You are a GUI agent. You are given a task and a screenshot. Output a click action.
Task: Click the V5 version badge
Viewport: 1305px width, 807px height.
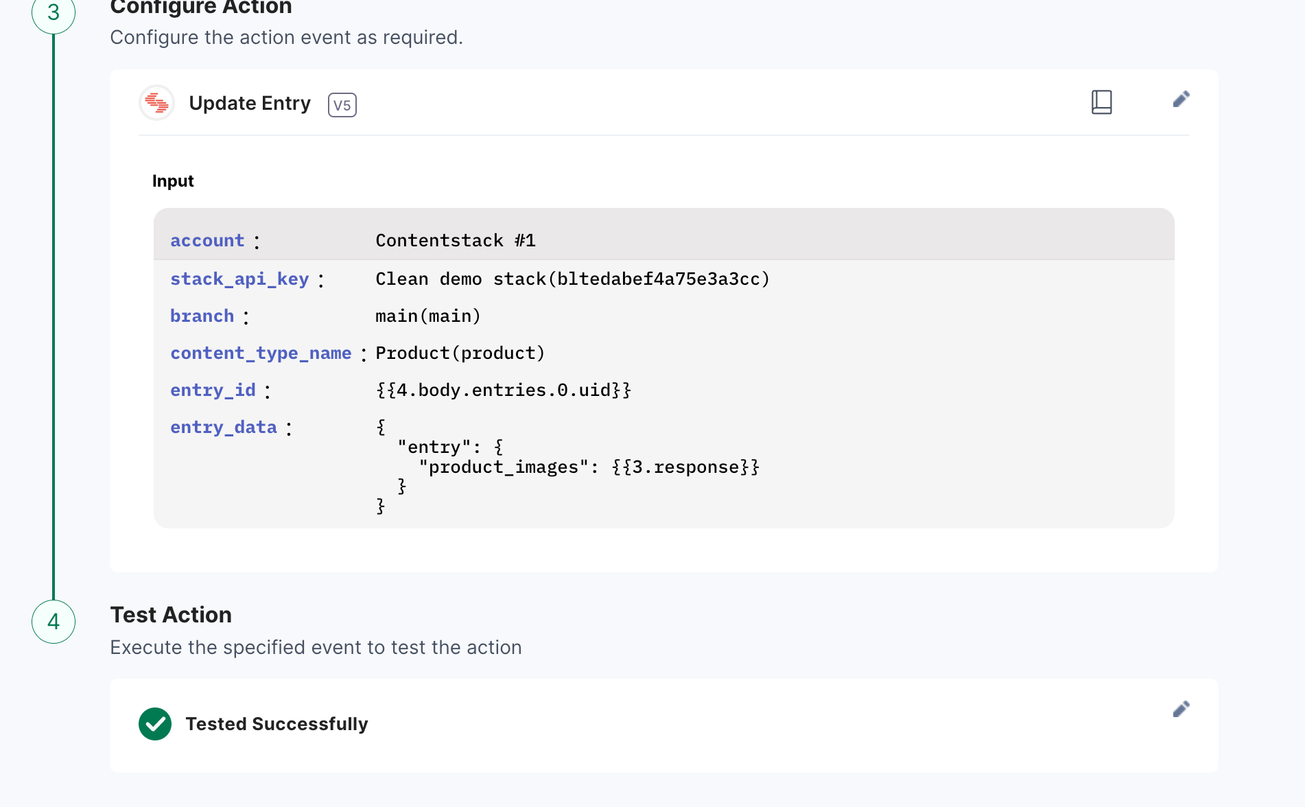tap(342, 105)
